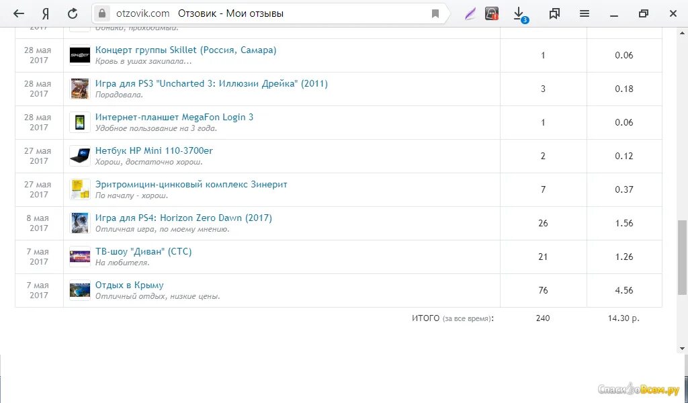
Task: Select the 1.56 earnings for Horizon Zero Dawn
Action: pyautogui.click(x=624, y=223)
